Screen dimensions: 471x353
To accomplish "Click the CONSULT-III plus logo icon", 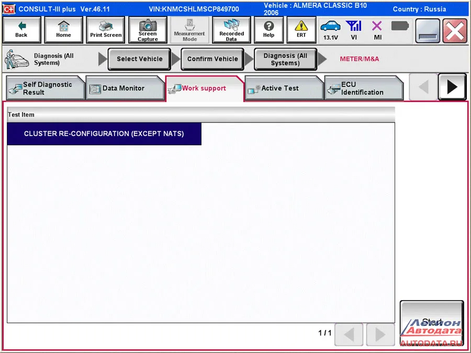I will [9, 9].
